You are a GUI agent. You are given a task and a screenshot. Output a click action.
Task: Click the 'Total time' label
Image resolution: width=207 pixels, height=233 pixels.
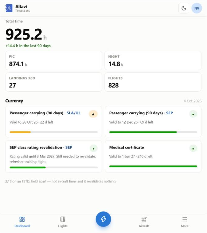pos(14,21)
